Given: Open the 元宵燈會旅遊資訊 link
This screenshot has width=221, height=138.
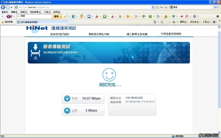Looking at the screenshot, I should pyautogui.click(x=171, y=34).
